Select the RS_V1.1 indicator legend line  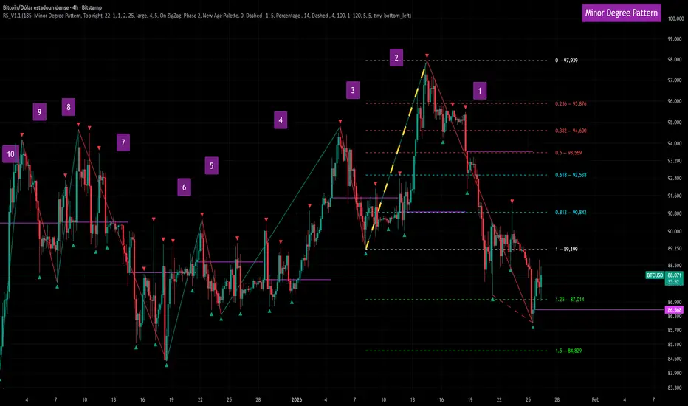pyautogui.click(x=207, y=16)
